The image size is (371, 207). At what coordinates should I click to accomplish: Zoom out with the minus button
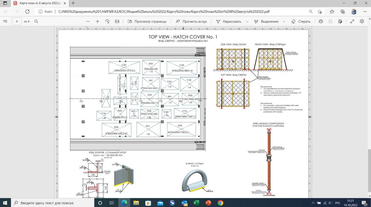(88, 21)
